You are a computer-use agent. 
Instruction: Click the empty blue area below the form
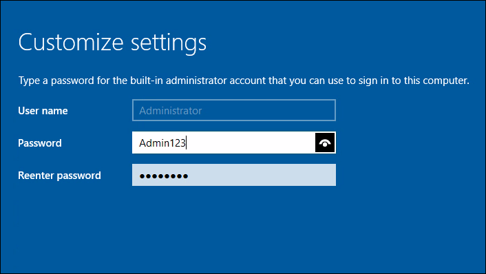tap(243, 229)
